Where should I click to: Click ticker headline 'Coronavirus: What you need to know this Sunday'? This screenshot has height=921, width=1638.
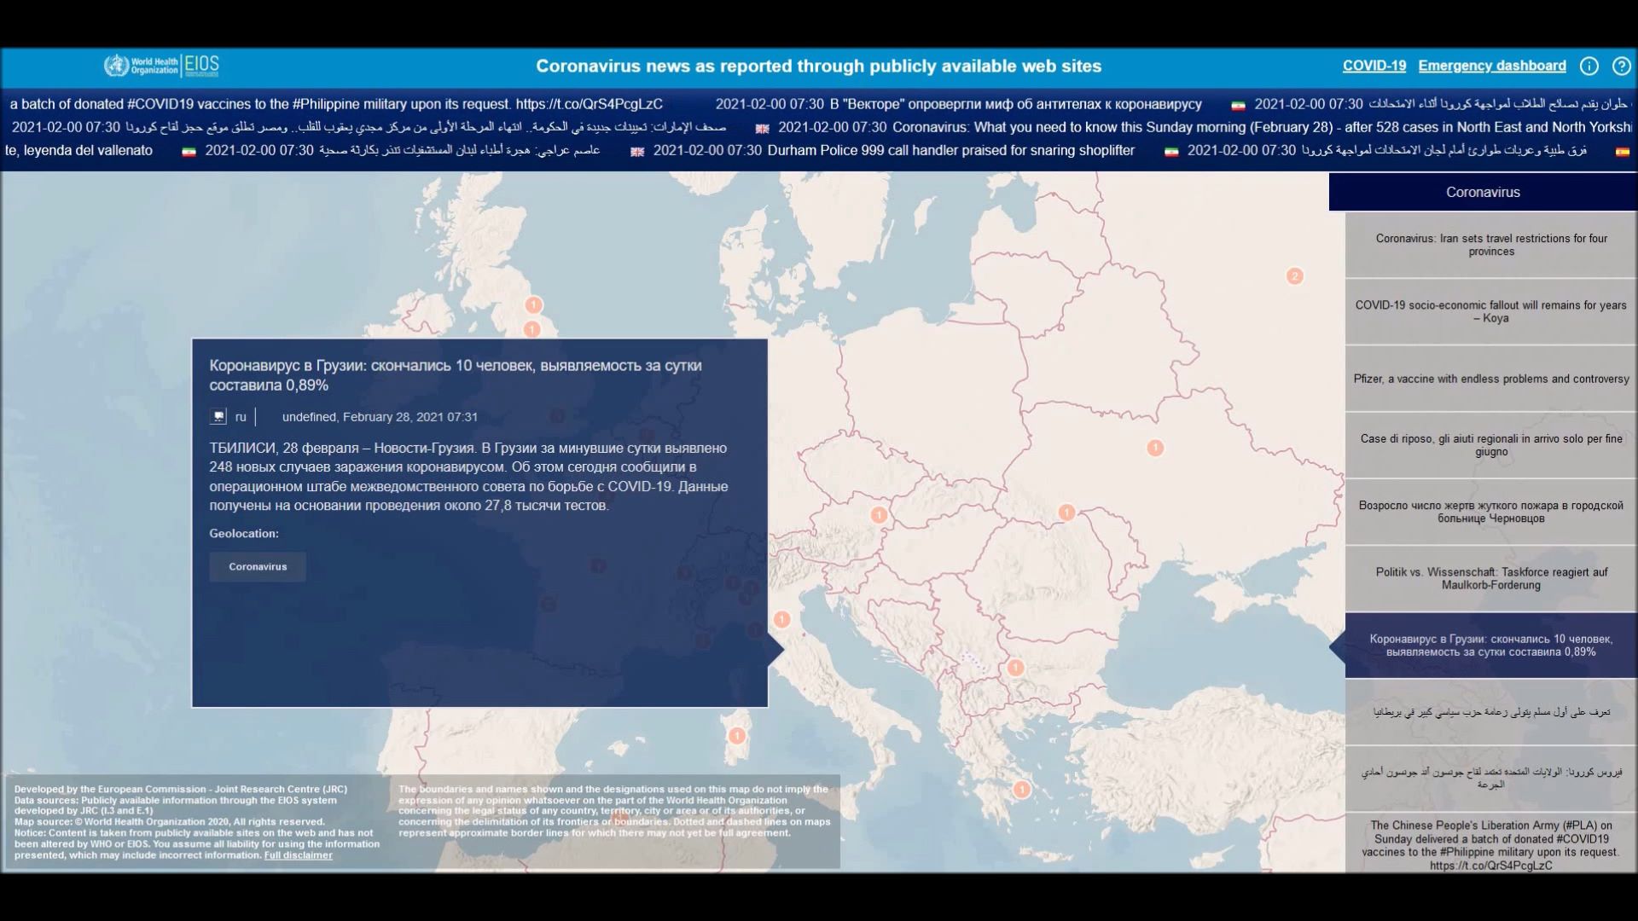point(1262,127)
